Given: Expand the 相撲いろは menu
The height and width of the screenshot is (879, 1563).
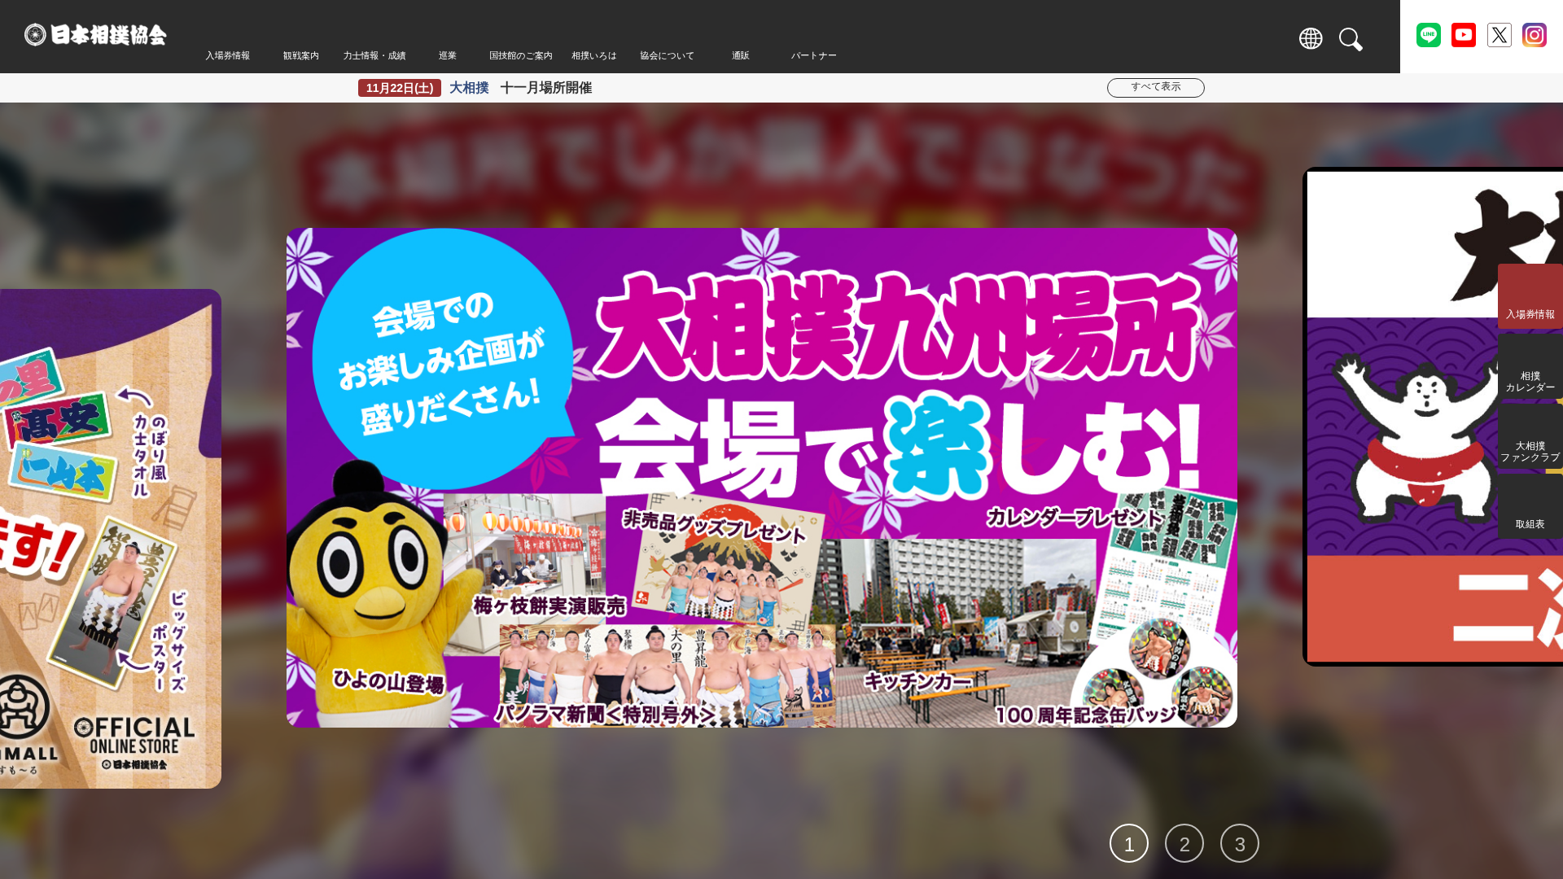Looking at the screenshot, I should [595, 55].
